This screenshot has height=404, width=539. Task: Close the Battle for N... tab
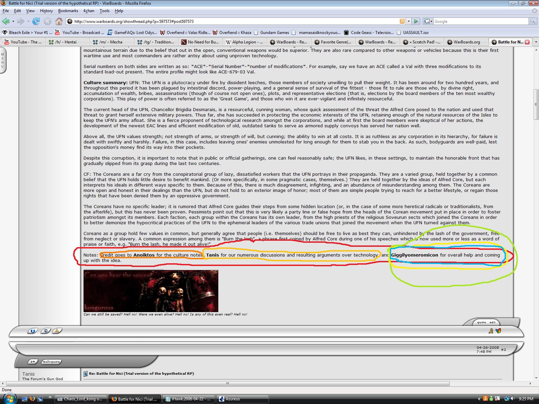[527, 42]
